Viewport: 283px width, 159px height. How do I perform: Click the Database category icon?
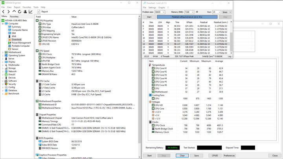click(6, 91)
